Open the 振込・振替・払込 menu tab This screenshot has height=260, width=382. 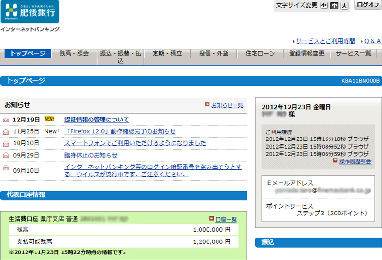pyautogui.click(x=121, y=57)
